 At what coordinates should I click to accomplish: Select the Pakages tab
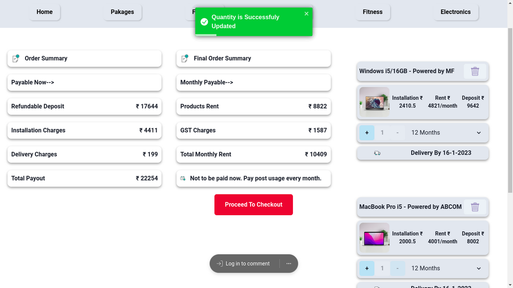tap(122, 12)
